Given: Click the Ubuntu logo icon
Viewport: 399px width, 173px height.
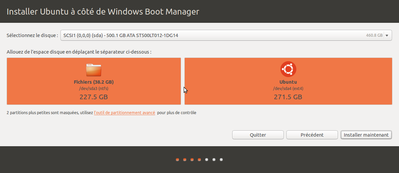Looking at the screenshot, I should pos(288,69).
